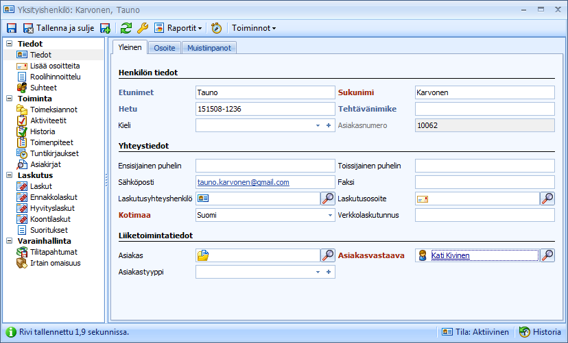Open Laskut in sidebar

click(34, 186)
